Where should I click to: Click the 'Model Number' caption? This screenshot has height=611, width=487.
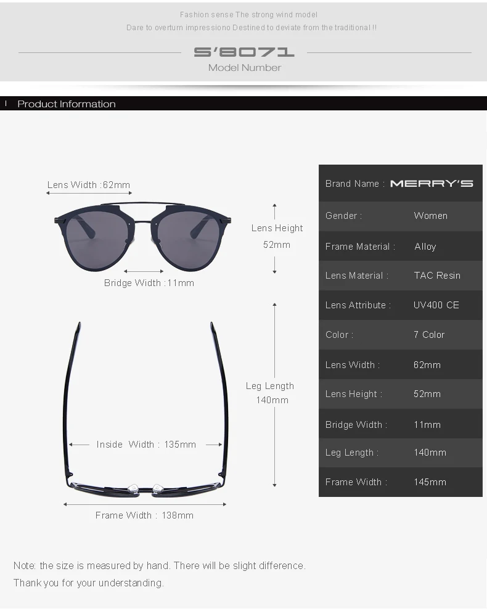click(x=245, y=68)
